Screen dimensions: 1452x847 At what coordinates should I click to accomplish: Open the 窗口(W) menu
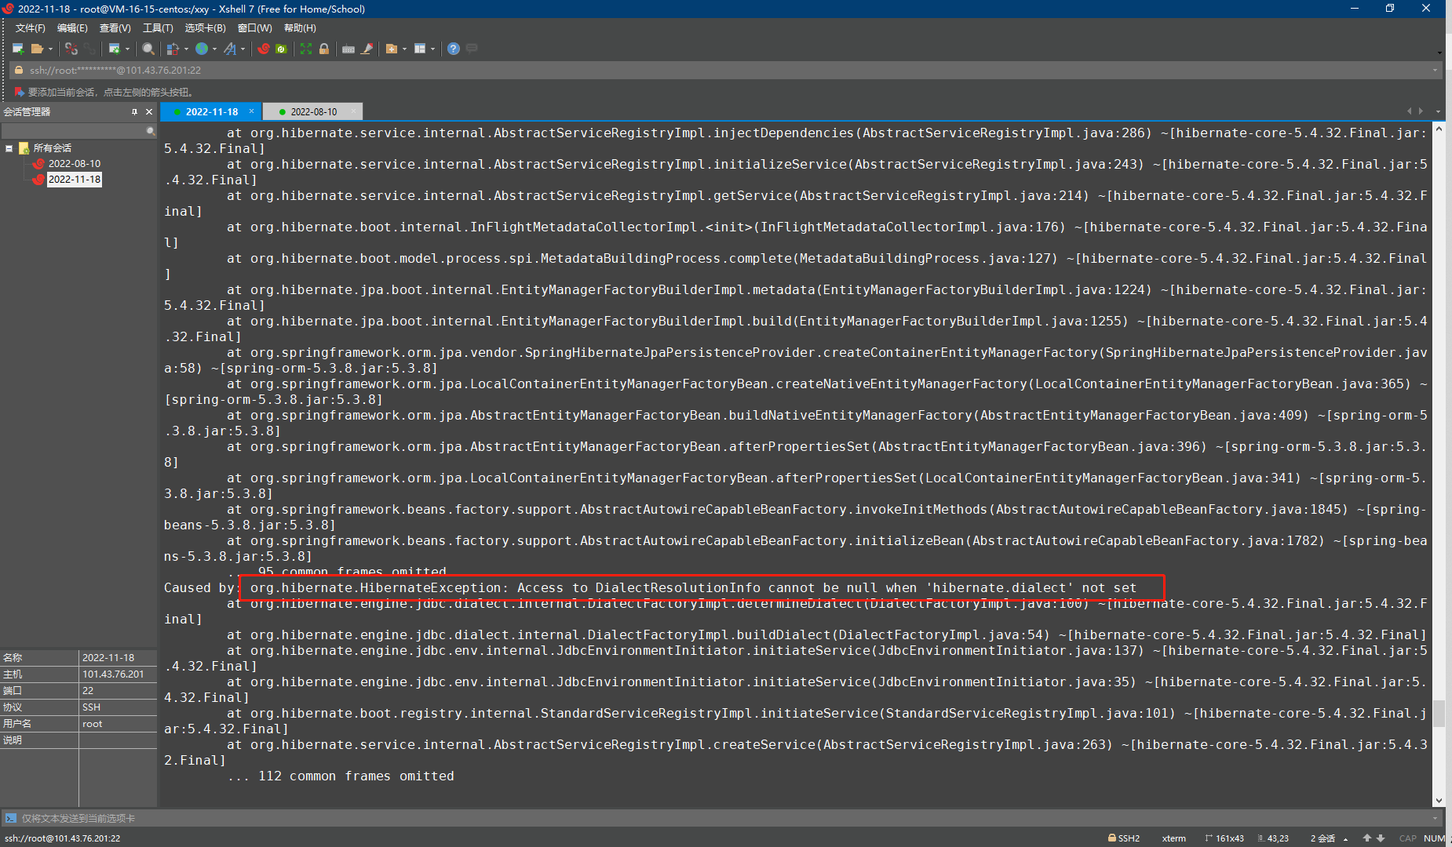(x=254, y=28)
